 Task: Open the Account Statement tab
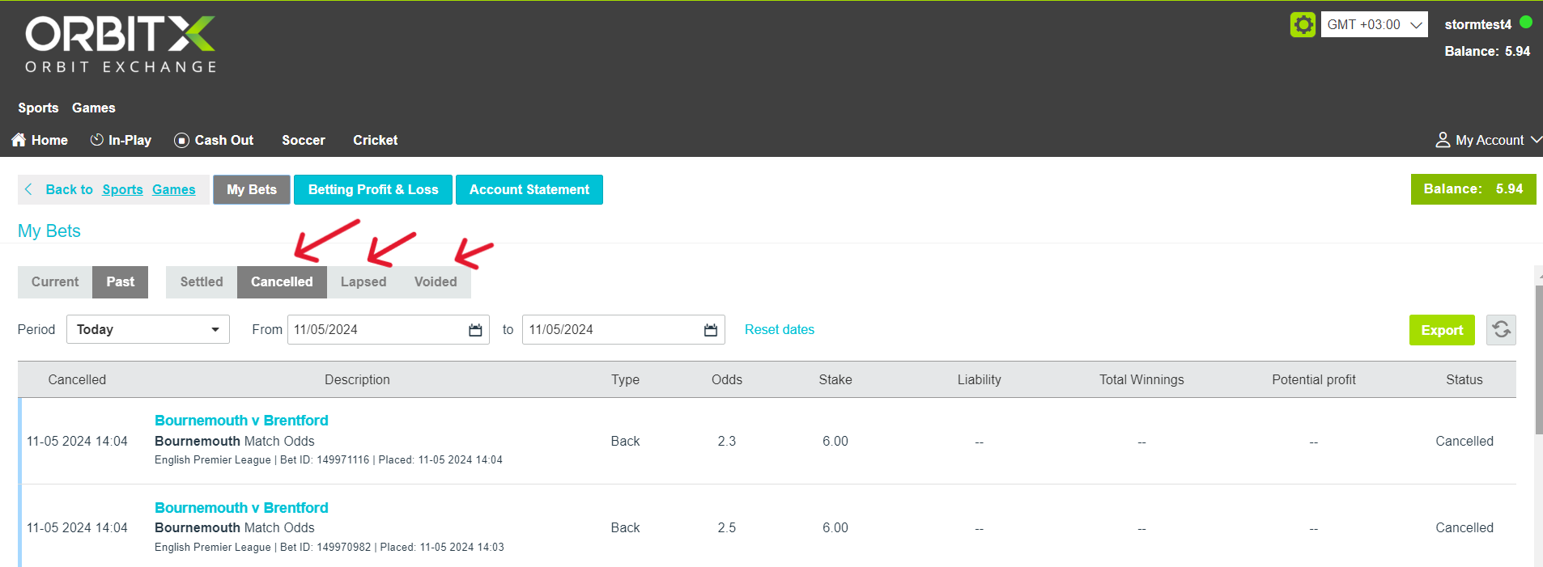coord(529,190)
